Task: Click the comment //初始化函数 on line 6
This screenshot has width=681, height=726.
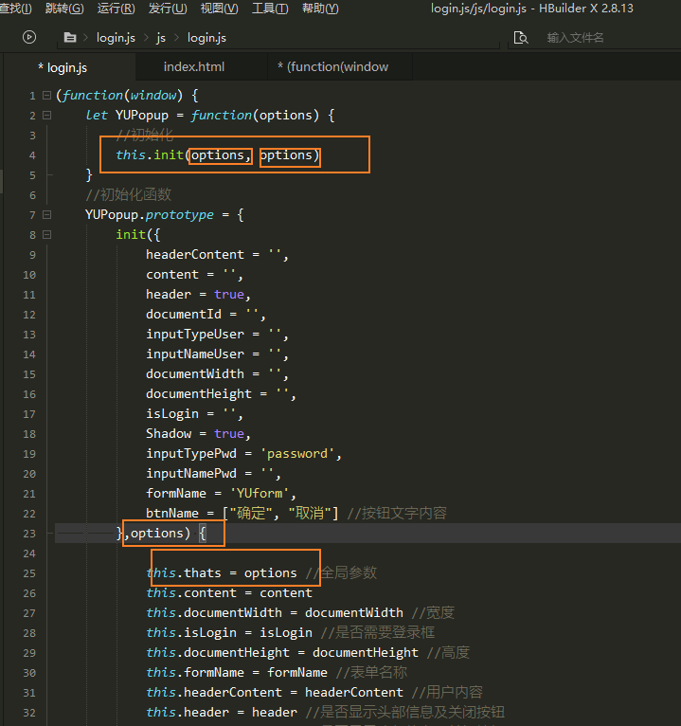Action: (128, 194)
